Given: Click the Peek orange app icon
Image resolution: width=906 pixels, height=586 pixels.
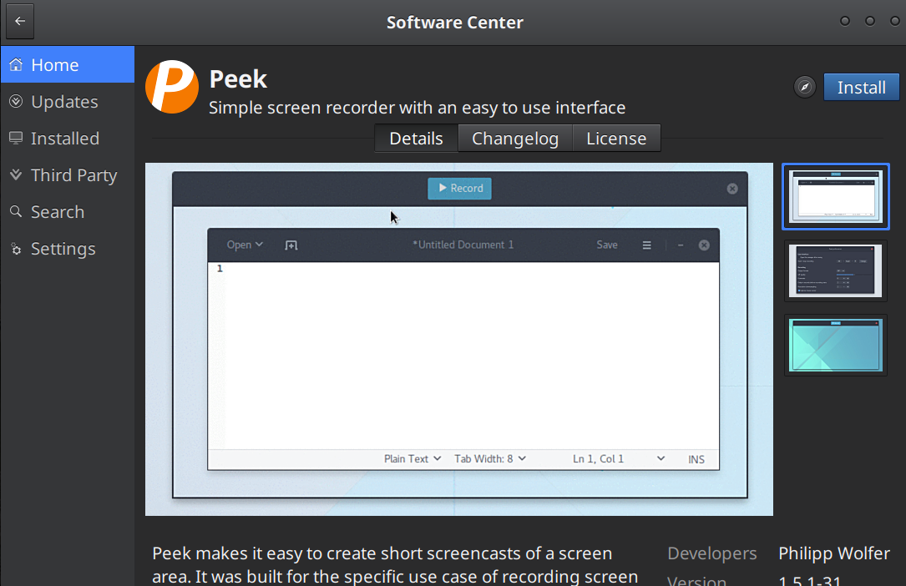Looking at the screenshot, I should (172, 87).
